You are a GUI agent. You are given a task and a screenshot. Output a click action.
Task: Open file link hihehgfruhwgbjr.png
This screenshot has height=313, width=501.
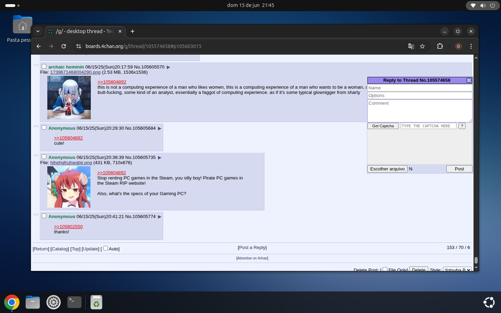coord(71,163)
